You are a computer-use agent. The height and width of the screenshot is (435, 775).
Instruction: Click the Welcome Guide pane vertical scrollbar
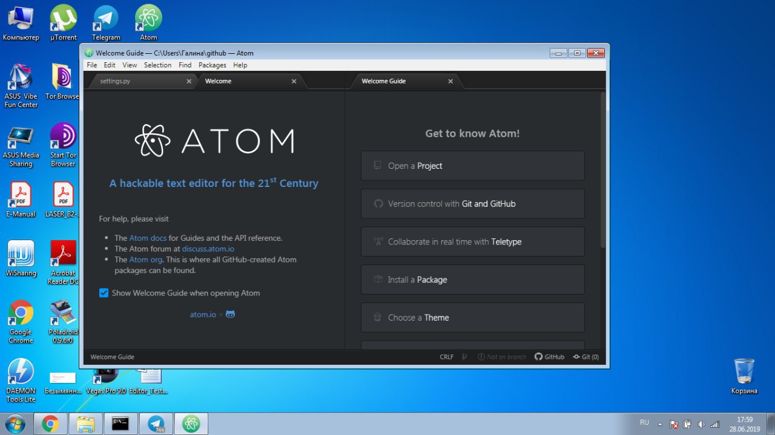tap(602, 170)
